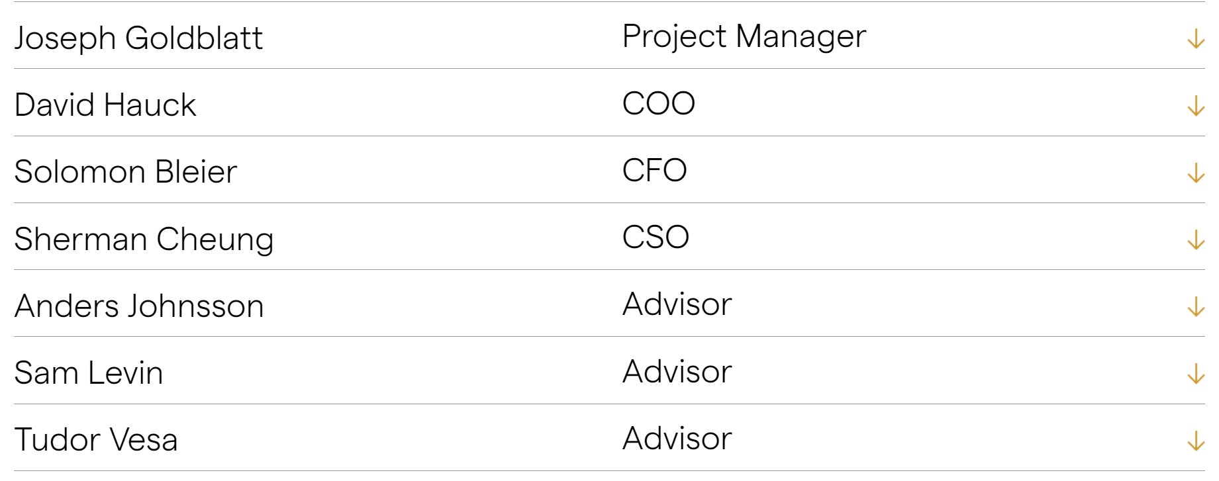
Task: Click the COO role label
Action: (x=658, y=104)
